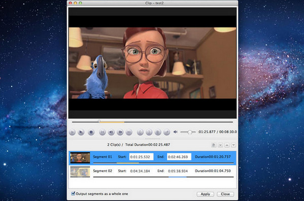Image resolution: width=304 pixels, height=201 pixels.
Task: Adjust the volume slider knob
Action: tap(190, 132)
